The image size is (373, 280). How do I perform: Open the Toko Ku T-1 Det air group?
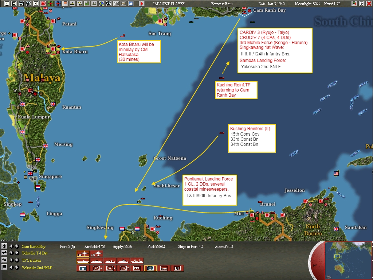35,253
